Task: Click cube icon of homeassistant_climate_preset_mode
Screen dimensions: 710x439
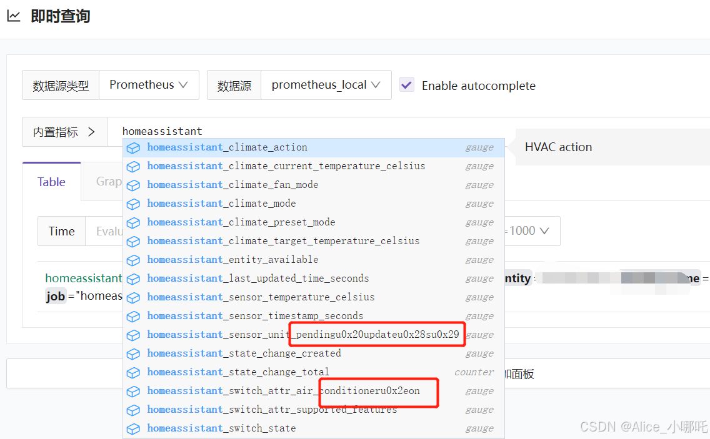Action: 133,223
